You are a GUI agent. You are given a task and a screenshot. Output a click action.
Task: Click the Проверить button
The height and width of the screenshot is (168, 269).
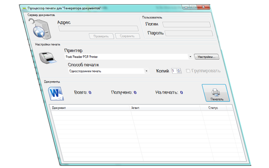tap(101, 36)
